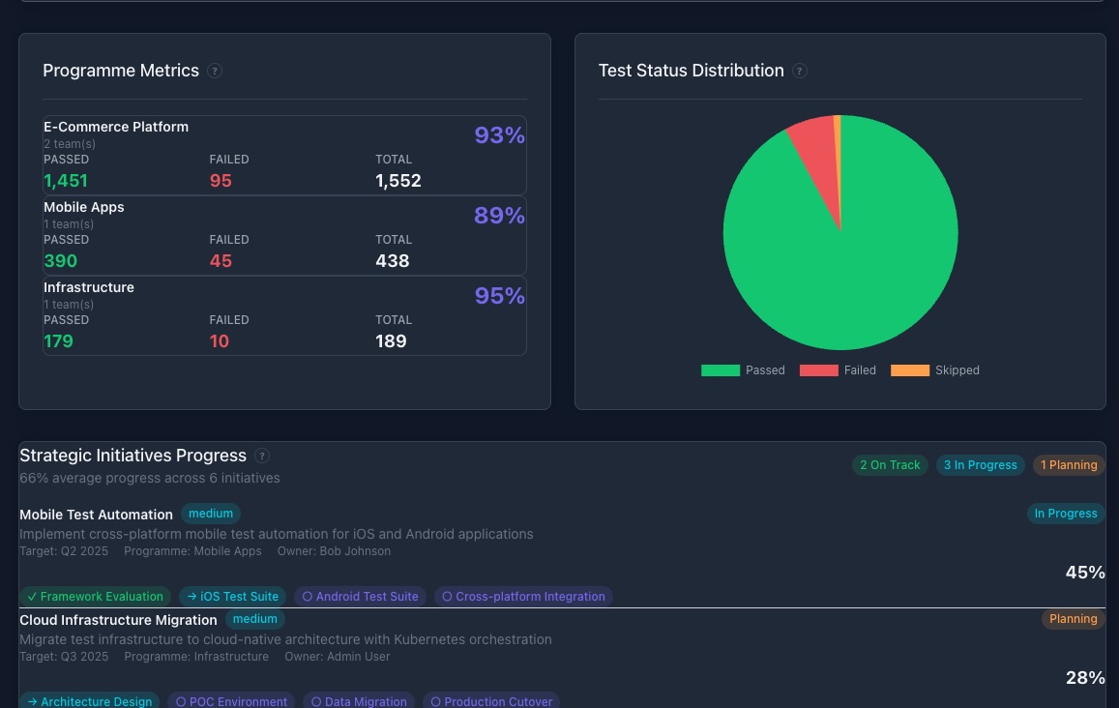The height and width of the screenshot is (708, 1119).
Task: Click the arrow icon on Architecture Design milestone
Action: [x=32, y=701]
